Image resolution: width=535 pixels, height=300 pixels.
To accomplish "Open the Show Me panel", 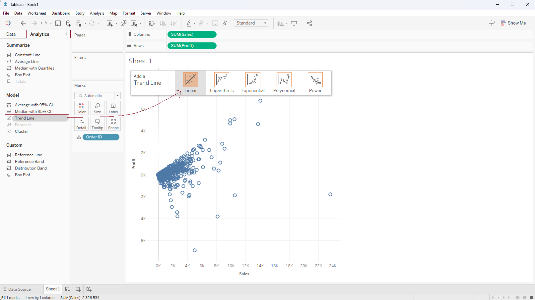I will (513, 23).
